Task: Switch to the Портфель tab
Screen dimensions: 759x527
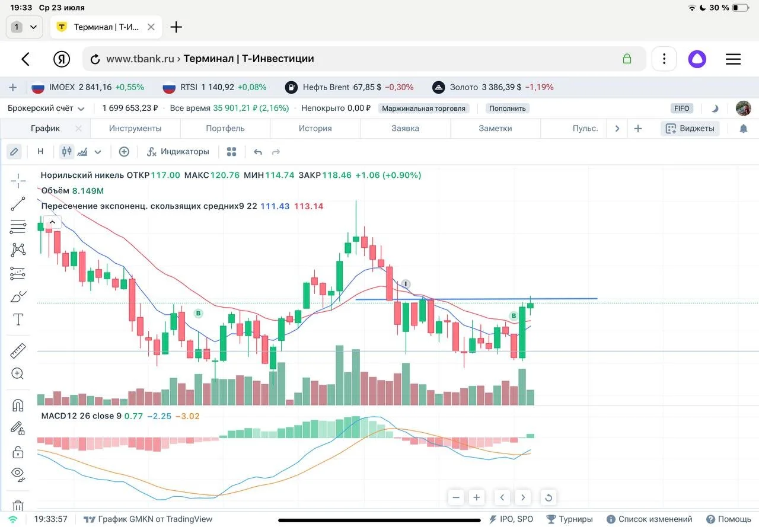Action: click(225, 128)
